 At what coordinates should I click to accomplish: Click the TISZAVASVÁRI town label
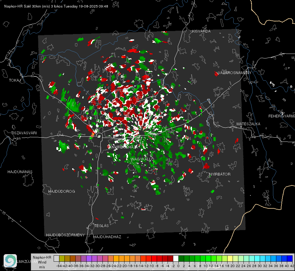24,133
